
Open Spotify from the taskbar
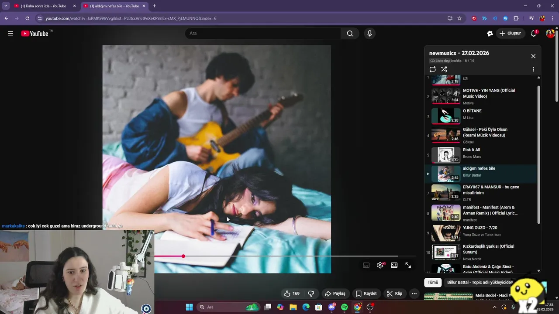click(344, 307)
